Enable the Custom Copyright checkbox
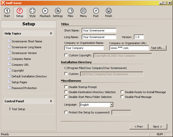The image size is (173, 137). [x=66, y=55]
